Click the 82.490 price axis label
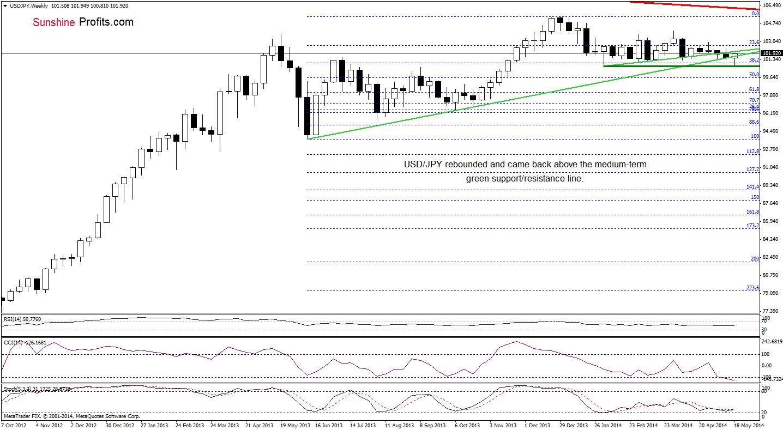 click(772, 257)
